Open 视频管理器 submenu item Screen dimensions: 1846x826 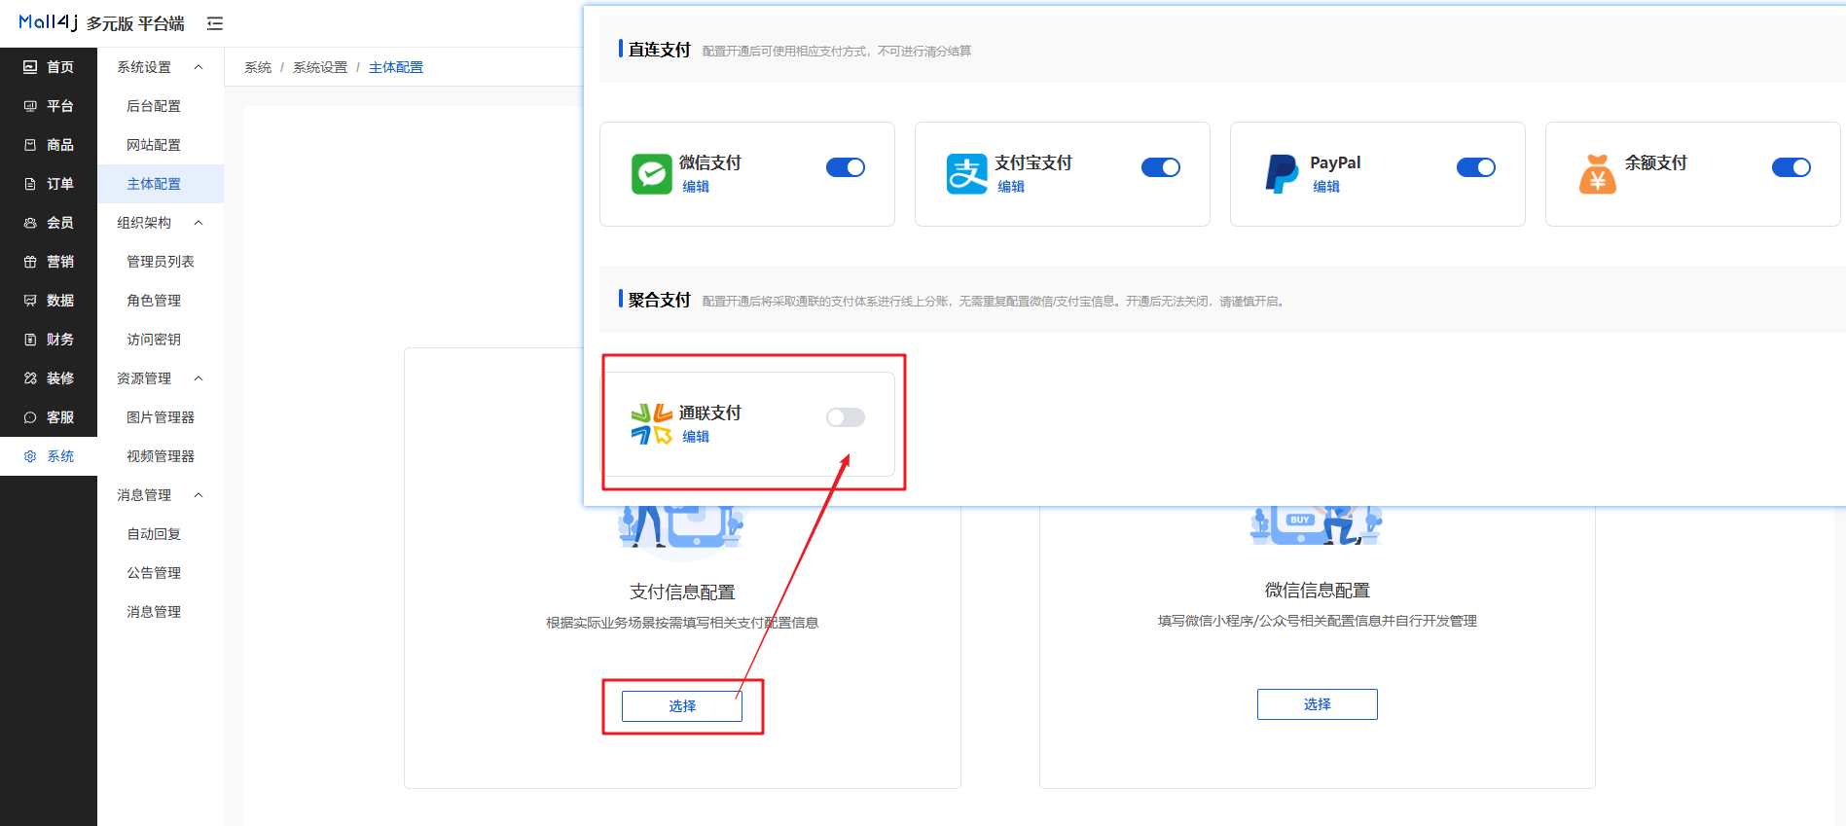click(161, 456)
